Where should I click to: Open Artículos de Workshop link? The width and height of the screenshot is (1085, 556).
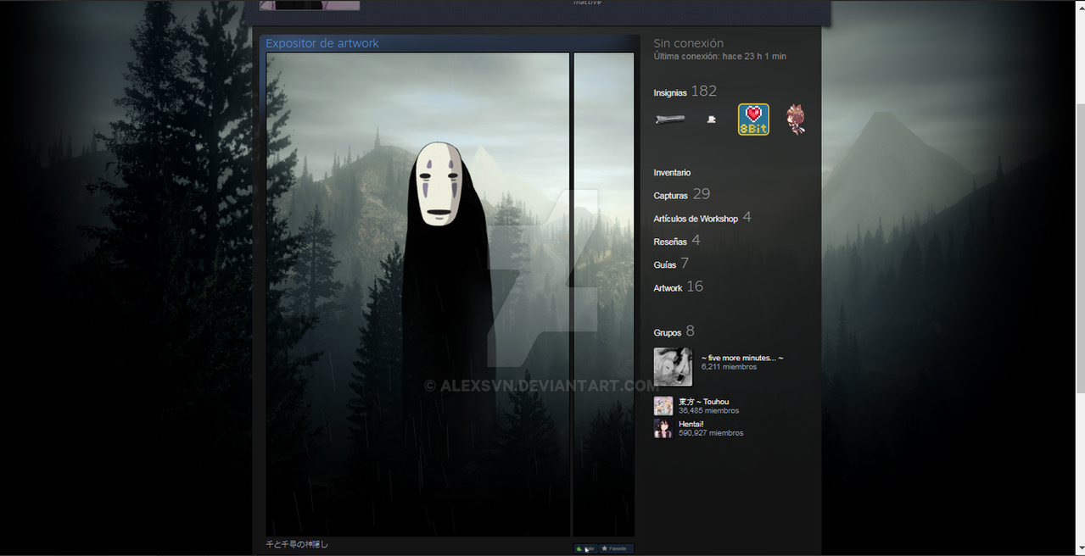pyautogui.click(x=696, y=219)
